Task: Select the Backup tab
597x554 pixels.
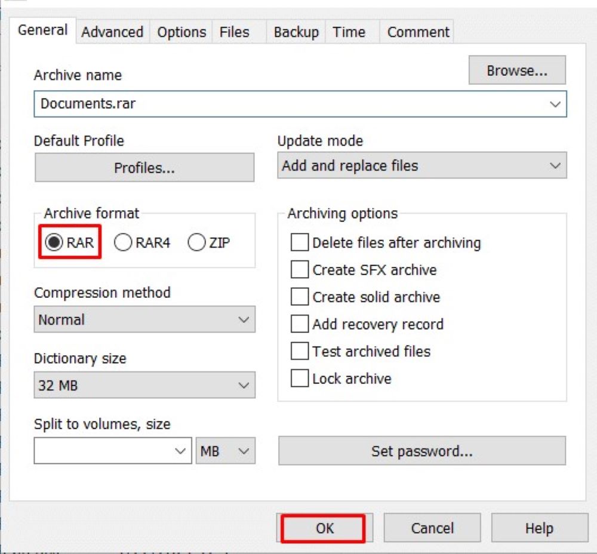Action: [296, 32]
